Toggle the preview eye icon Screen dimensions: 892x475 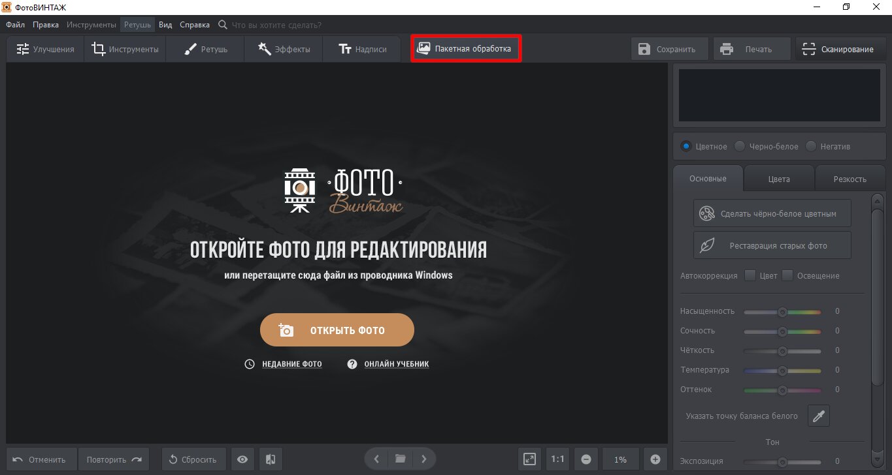point(242,459)
